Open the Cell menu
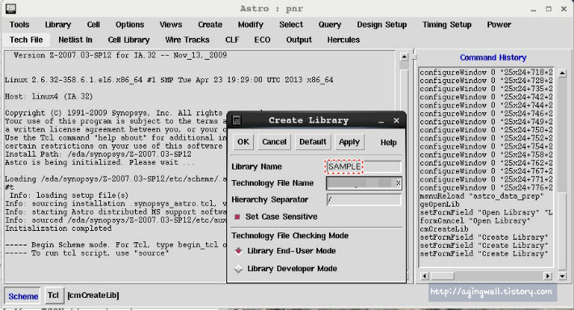 [93, 25]
